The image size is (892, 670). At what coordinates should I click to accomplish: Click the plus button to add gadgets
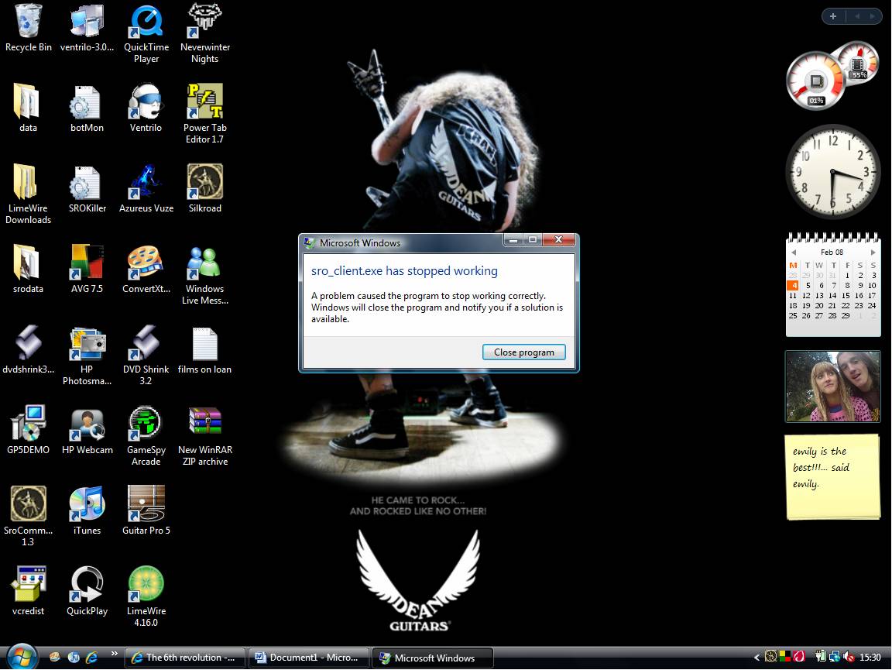pyautogui.click(x=833, y=16)
